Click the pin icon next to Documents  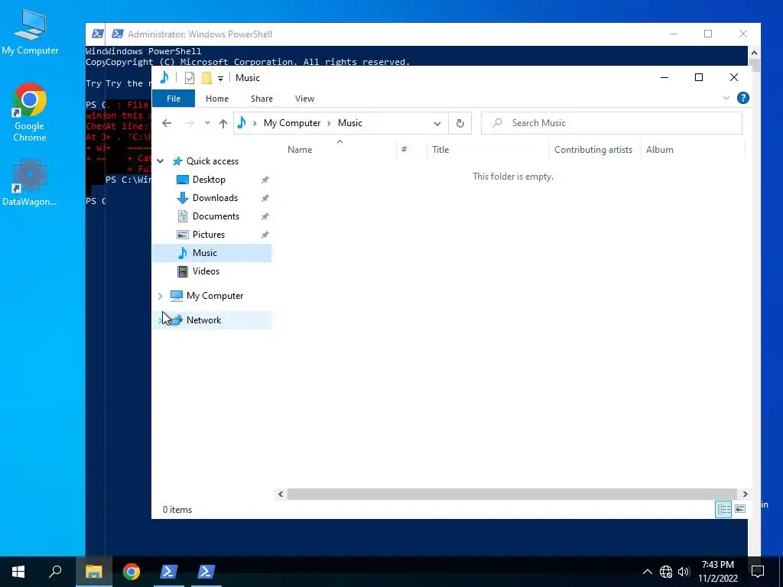(265, 216)
